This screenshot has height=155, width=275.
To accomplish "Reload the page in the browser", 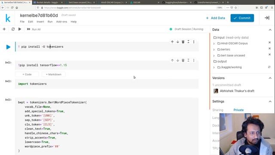I will (12, 8).
